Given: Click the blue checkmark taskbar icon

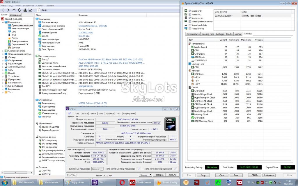Looking at the screenshot, I should tap(207, 183).
